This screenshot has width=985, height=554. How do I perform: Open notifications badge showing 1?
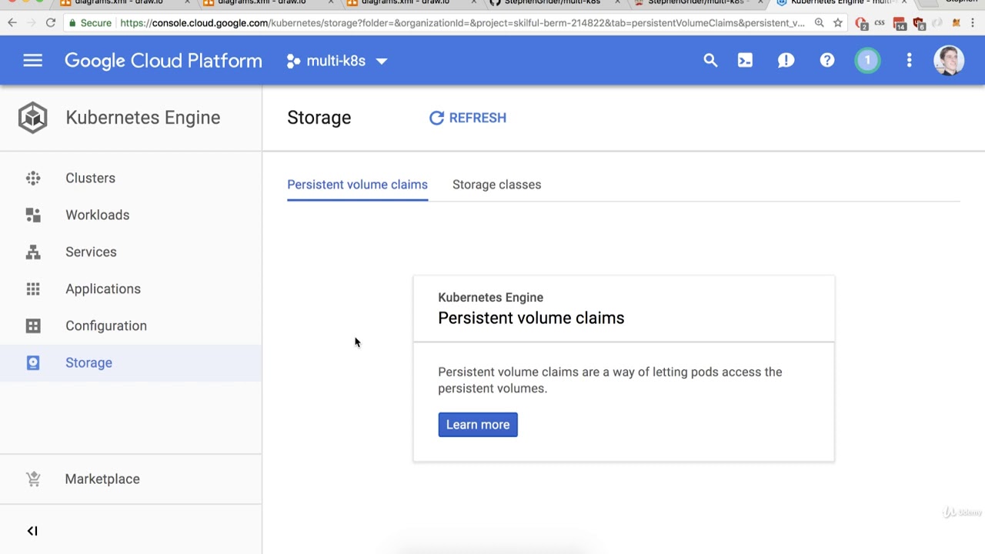[x=867, y=60]
